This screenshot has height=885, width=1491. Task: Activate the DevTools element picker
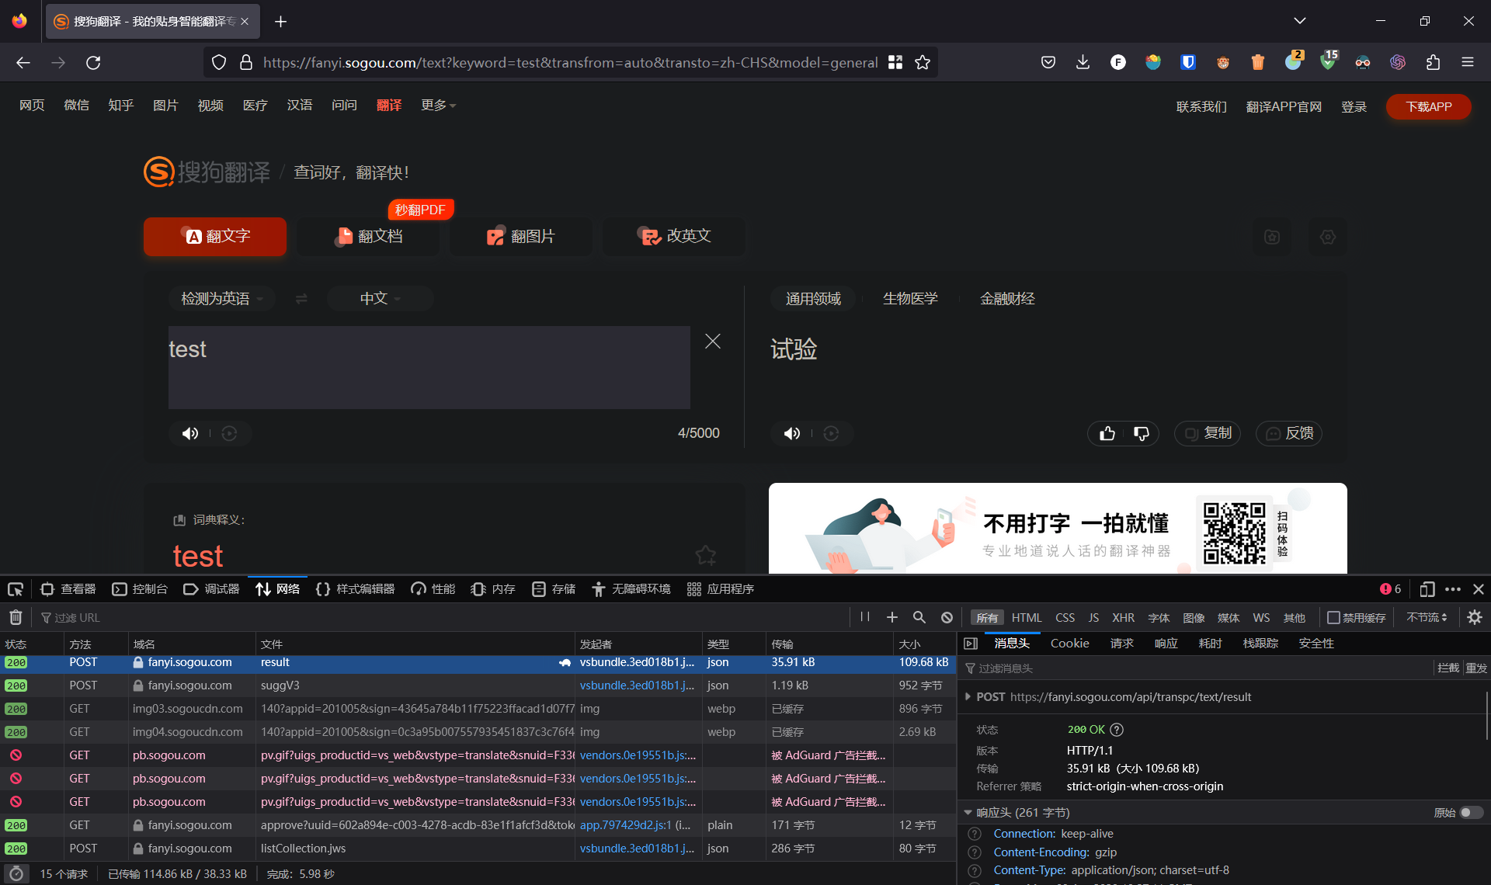(16, 589)
